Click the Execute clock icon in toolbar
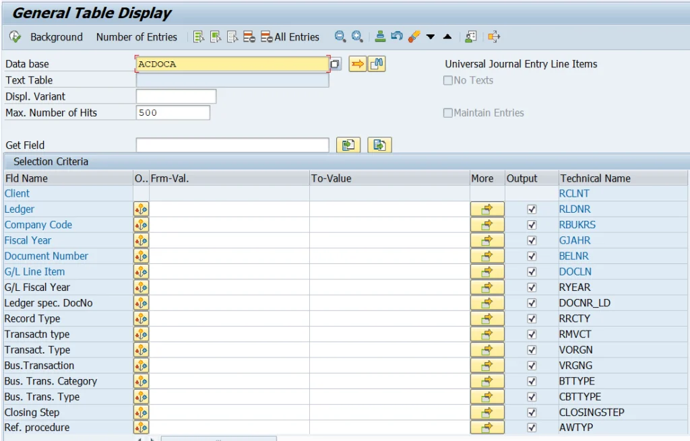690x441 pixels. click(x=15, y=37)
